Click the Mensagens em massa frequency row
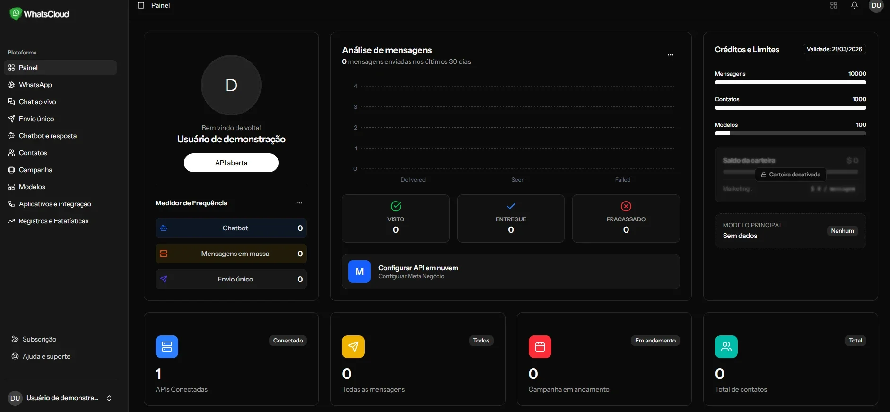This screenshot has height=412, width=890. (x=231, y=254)
